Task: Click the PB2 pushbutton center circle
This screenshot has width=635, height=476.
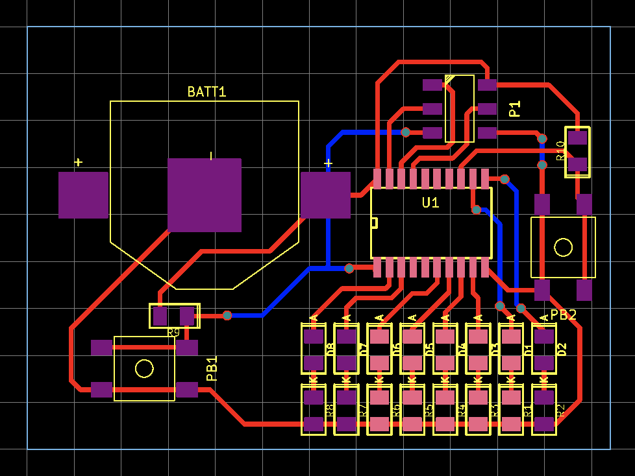Action: point(563,248)
